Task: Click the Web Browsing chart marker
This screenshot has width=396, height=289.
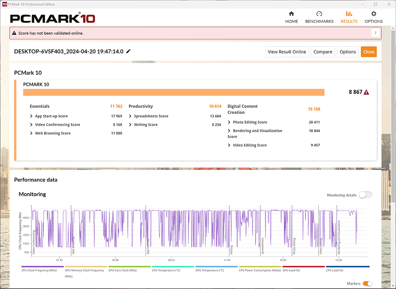Action: (73, 245)
